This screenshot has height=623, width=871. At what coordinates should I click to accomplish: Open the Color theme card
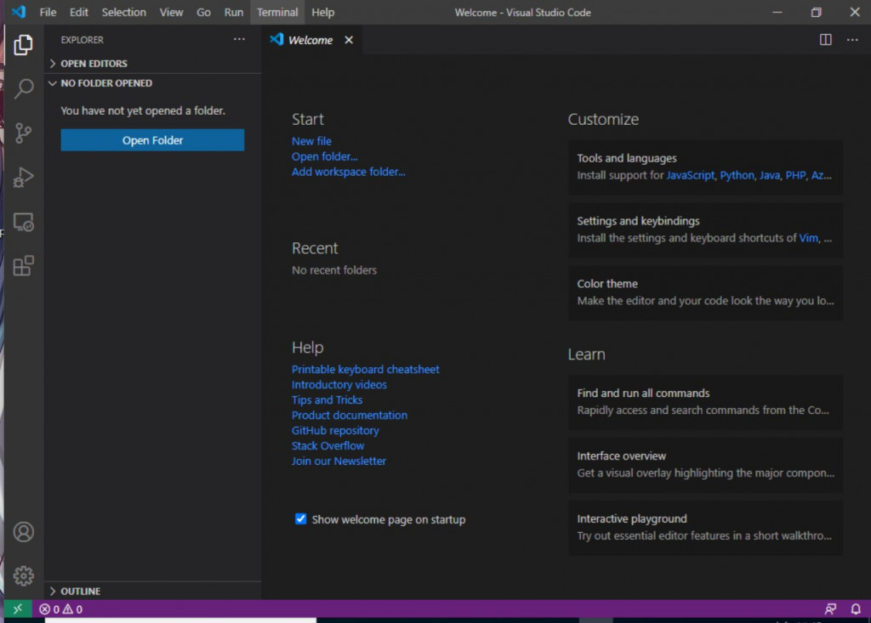click(705, 292)
